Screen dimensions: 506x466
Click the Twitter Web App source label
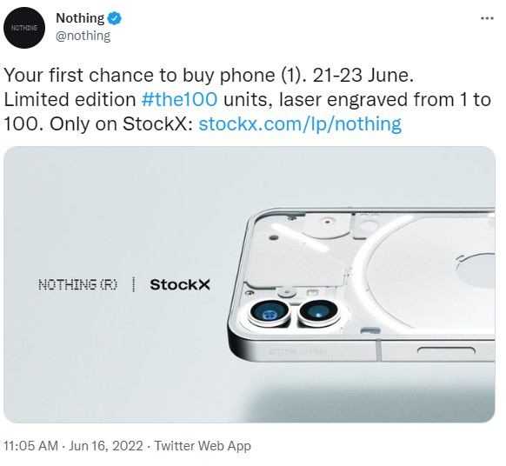click(x=203, y=446)
